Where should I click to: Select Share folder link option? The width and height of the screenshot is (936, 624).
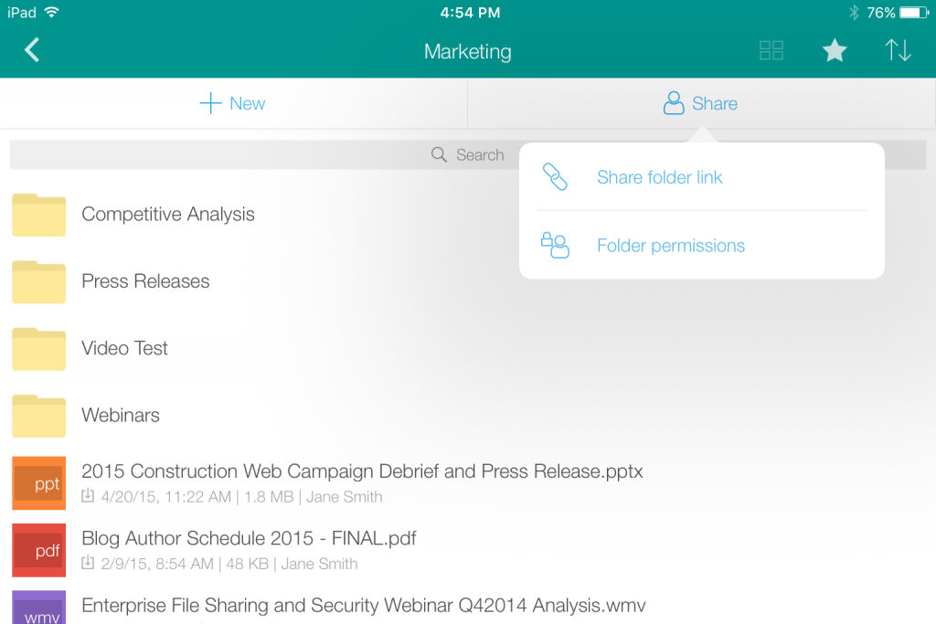(x=659, y=177)
